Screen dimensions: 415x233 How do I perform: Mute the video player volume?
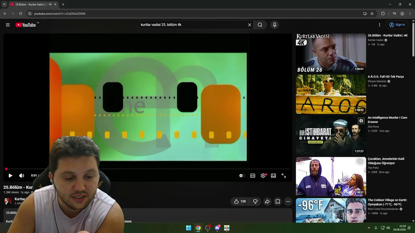coord(22,175)
